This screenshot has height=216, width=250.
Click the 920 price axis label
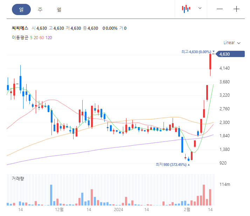223,163
